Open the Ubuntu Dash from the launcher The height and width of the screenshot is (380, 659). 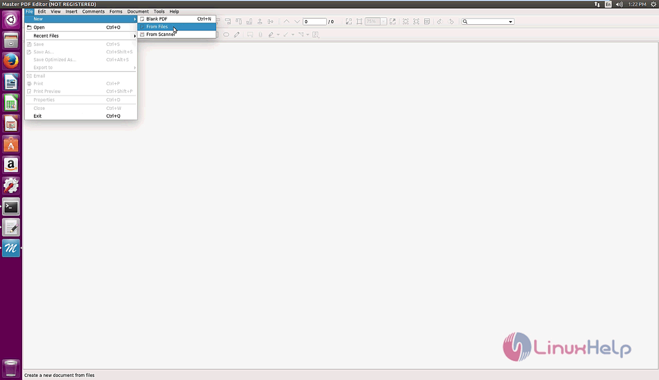[11, 20]
